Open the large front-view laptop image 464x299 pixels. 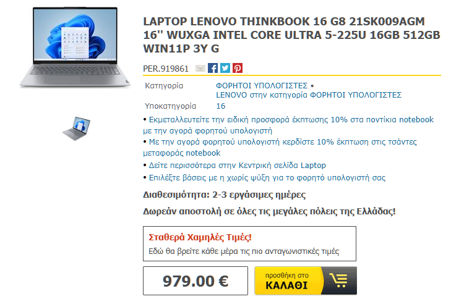tap(75, 48)
